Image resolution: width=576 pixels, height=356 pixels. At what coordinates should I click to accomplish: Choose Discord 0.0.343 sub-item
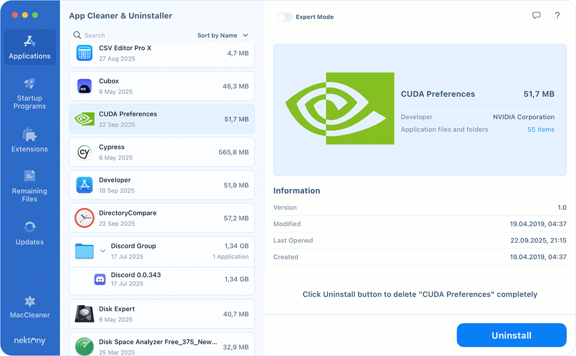click(x=162, y=279)
